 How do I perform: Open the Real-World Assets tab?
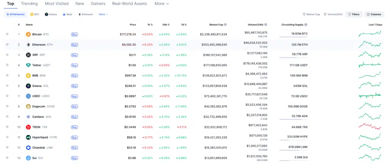pyautogui.click(x=129, y=4)
